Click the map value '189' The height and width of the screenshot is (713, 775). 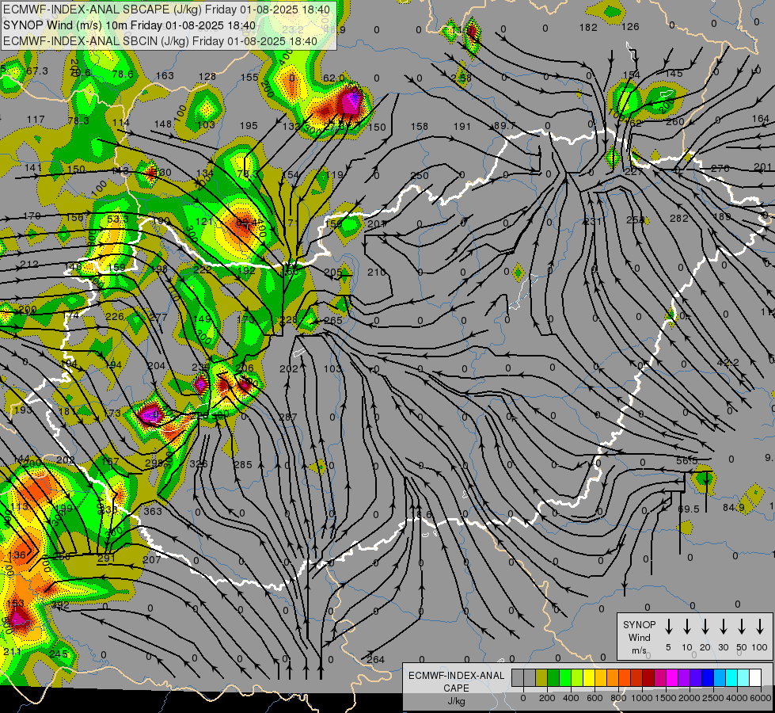pos(722,216)
